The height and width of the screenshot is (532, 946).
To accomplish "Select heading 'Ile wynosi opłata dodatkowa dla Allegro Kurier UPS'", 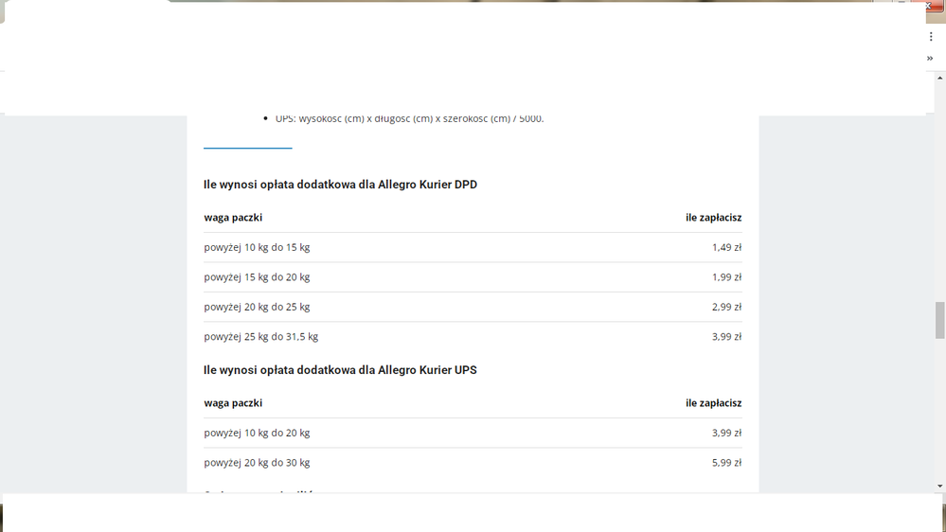I will 340,370.
